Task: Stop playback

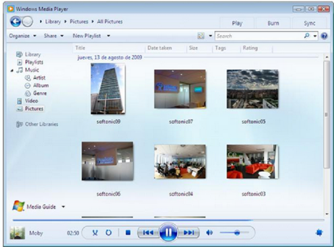Action: click(128, 233)
